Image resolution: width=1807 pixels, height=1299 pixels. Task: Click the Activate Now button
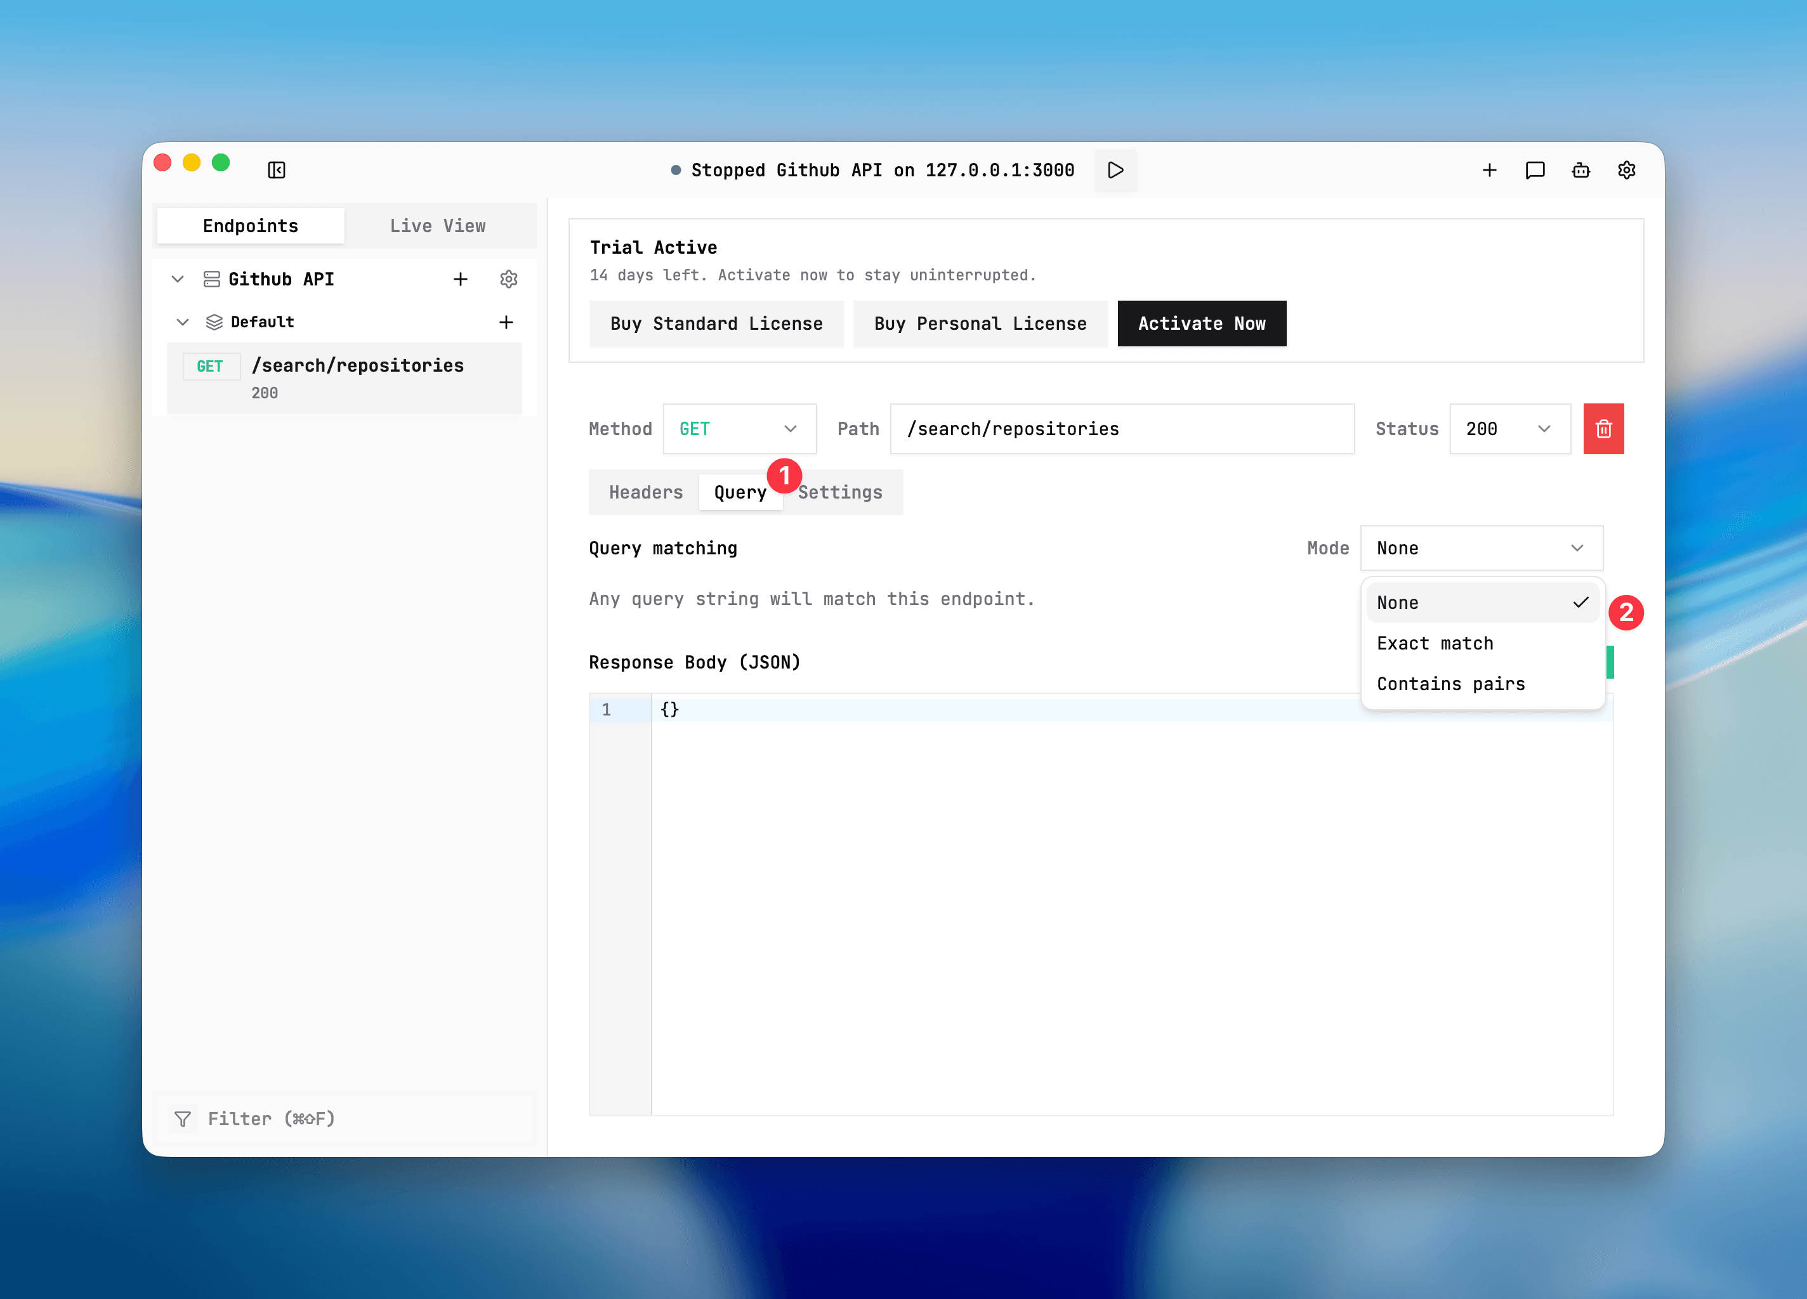[1202, 323]
